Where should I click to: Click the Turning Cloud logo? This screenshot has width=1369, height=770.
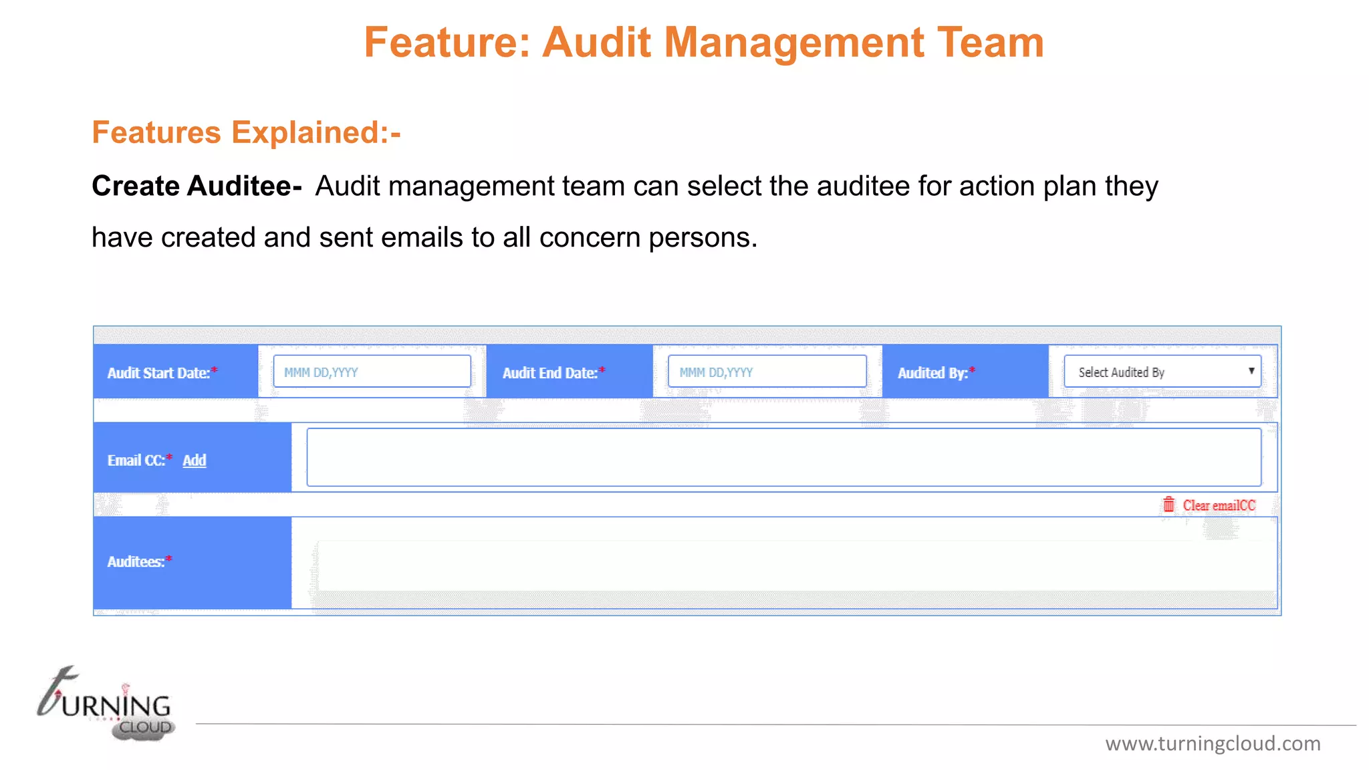point(106,703)
